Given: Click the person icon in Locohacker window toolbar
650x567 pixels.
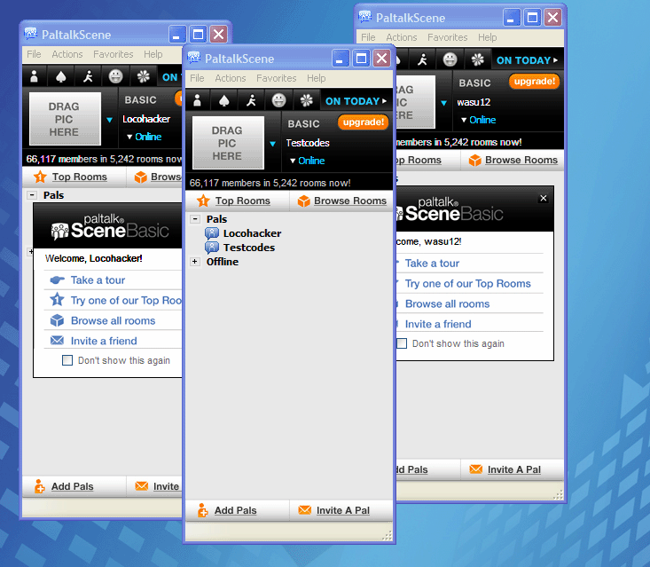Looking at the screenshot, I should click(35, 76).
